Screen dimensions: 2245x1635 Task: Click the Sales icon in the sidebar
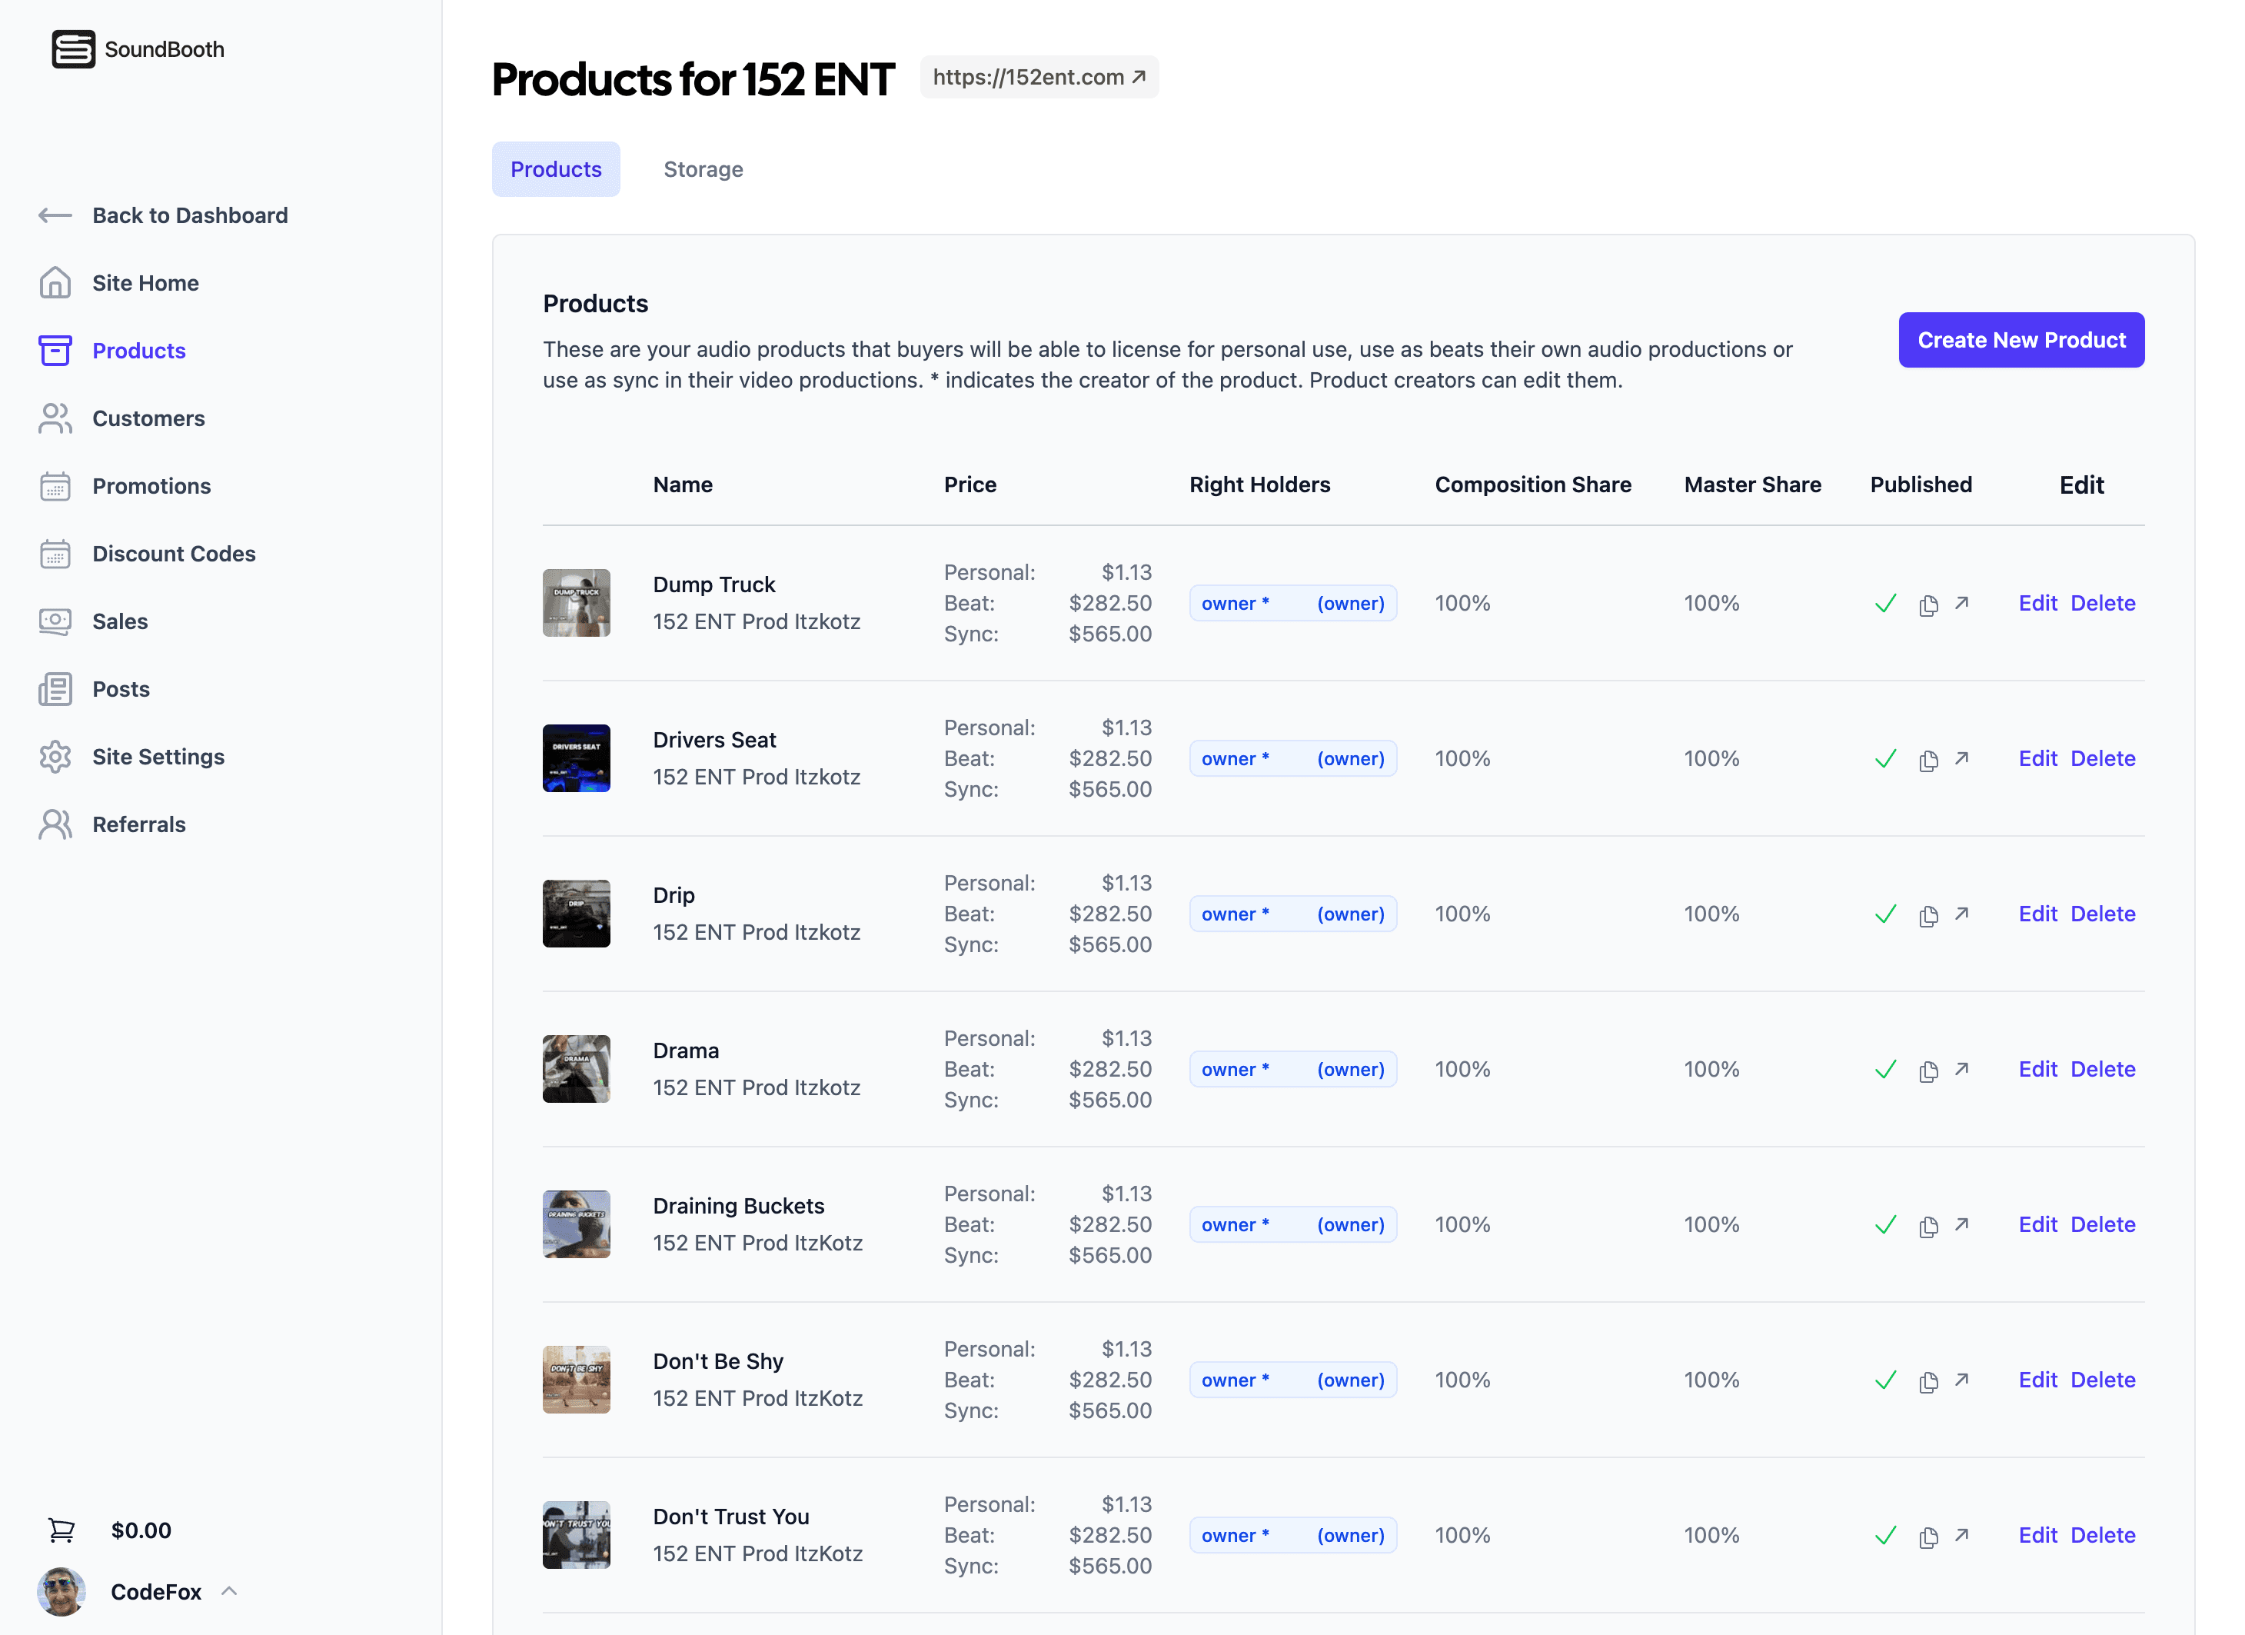[x=55, y=621]
